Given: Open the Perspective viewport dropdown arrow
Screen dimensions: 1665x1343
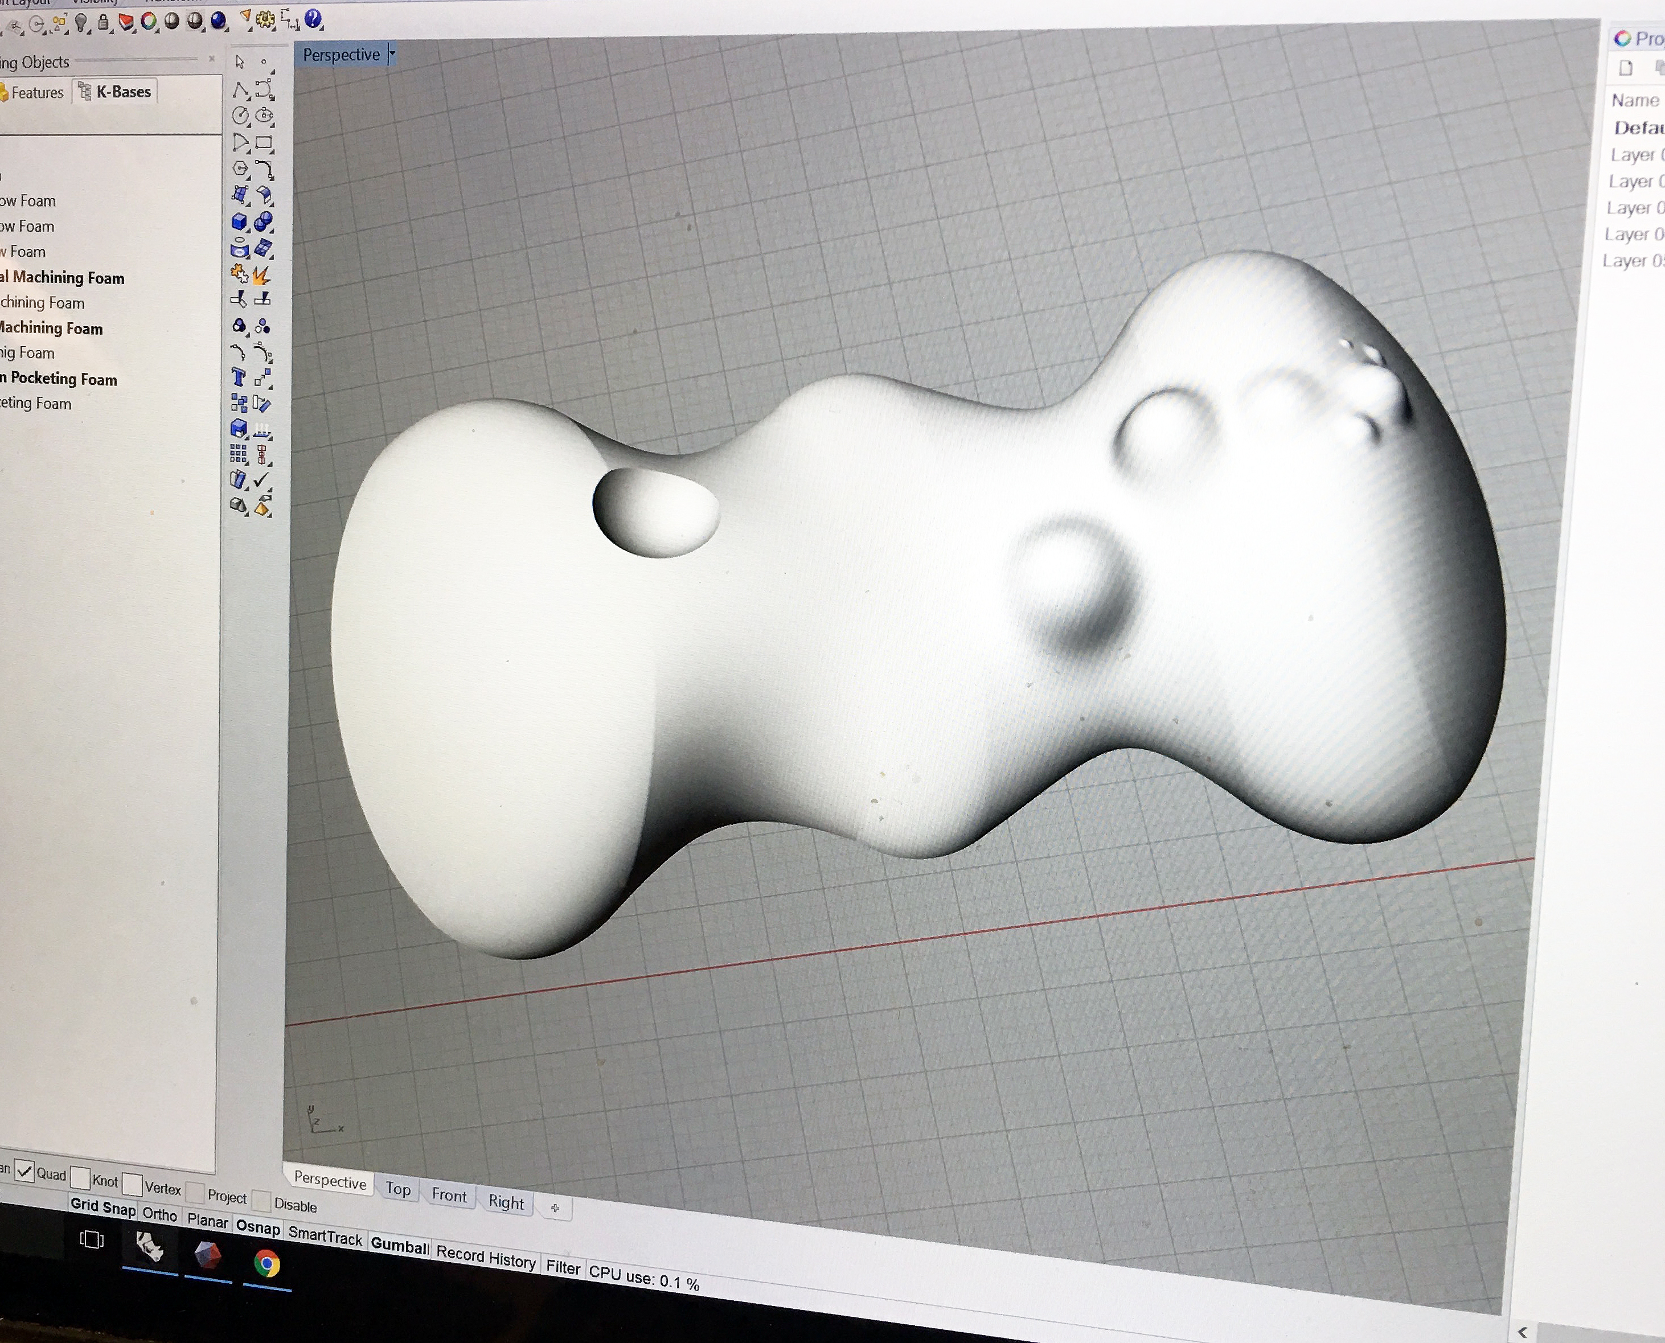Looking at the screenshot, I should tap(392, 54).
